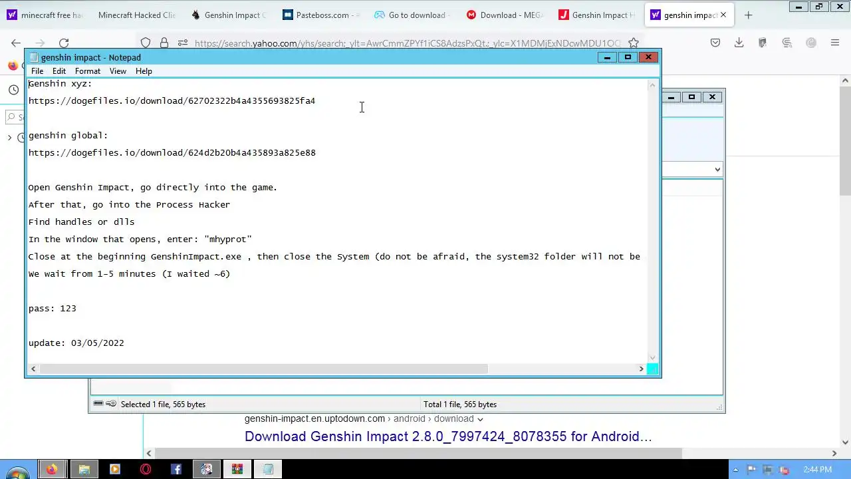Click the genshin global dogefiles URL line

(x=172, y=153)
